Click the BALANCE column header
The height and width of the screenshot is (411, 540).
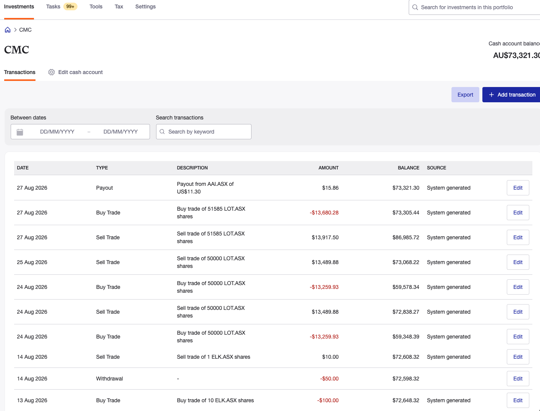(x=409, y=168)
